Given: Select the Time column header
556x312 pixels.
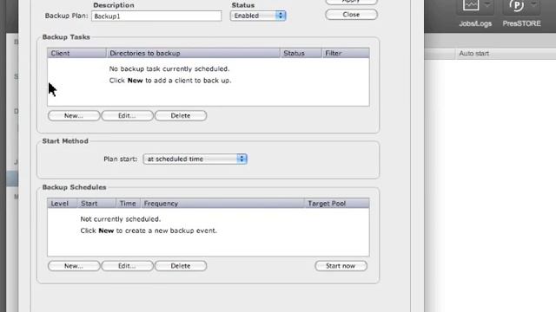Looking at the screenshot, I should point(129,204).
